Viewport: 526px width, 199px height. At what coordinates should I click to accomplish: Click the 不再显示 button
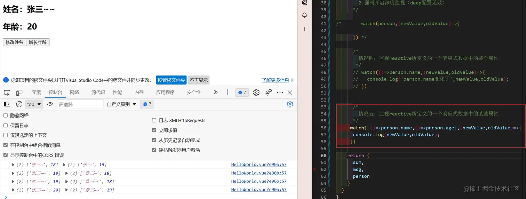point(199,80)
